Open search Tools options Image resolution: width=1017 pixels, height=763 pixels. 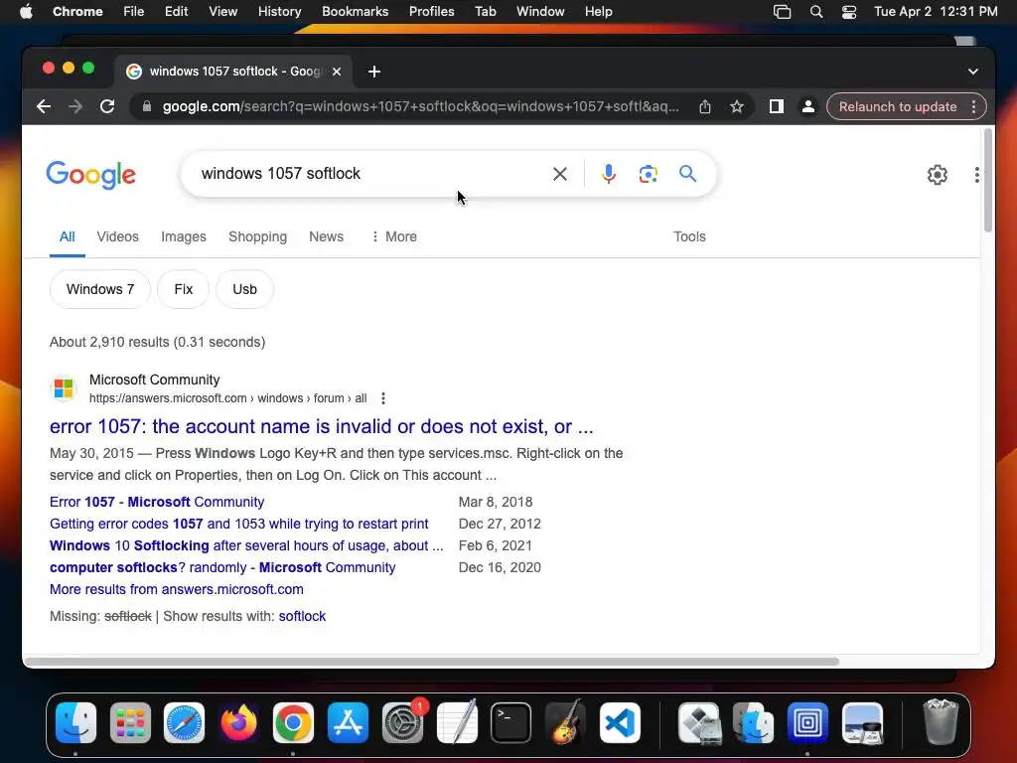[689, 236]
